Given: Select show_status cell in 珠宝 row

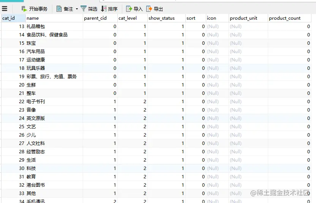Looking at the screenshot, I should tap(166, 43).
